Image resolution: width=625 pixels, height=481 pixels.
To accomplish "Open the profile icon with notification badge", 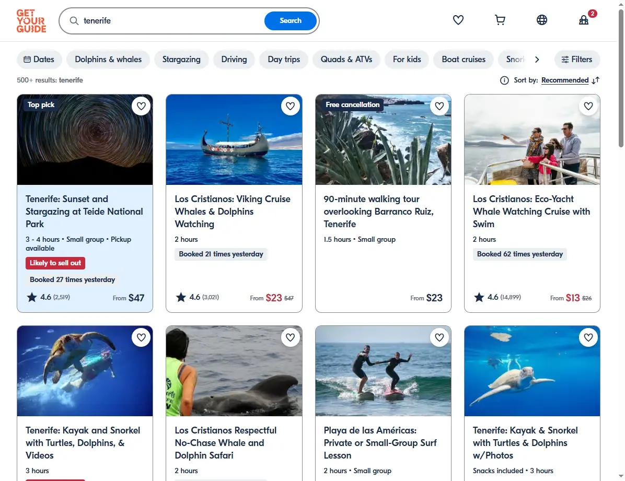I will tap(584, 20).
